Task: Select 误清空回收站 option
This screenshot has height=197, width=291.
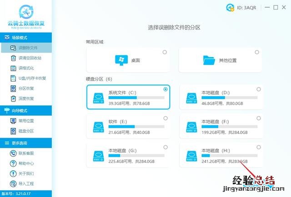Action: click(26, 58)
